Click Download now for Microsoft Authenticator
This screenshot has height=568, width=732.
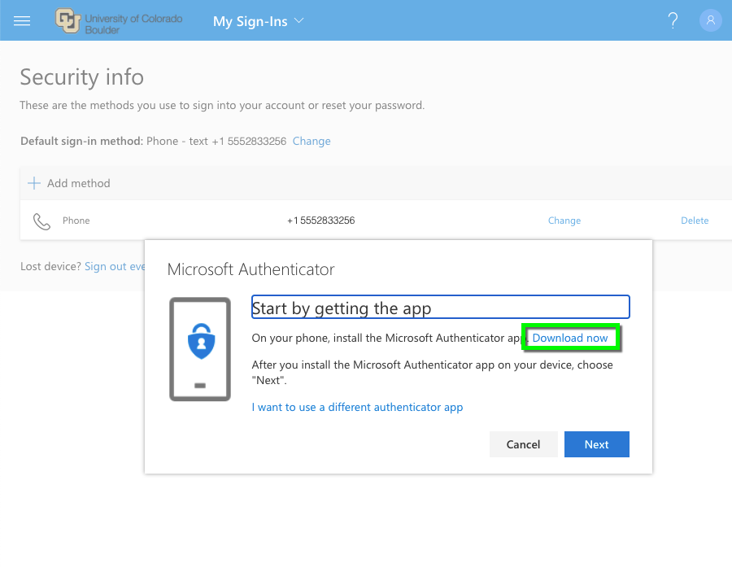(571, 337)
